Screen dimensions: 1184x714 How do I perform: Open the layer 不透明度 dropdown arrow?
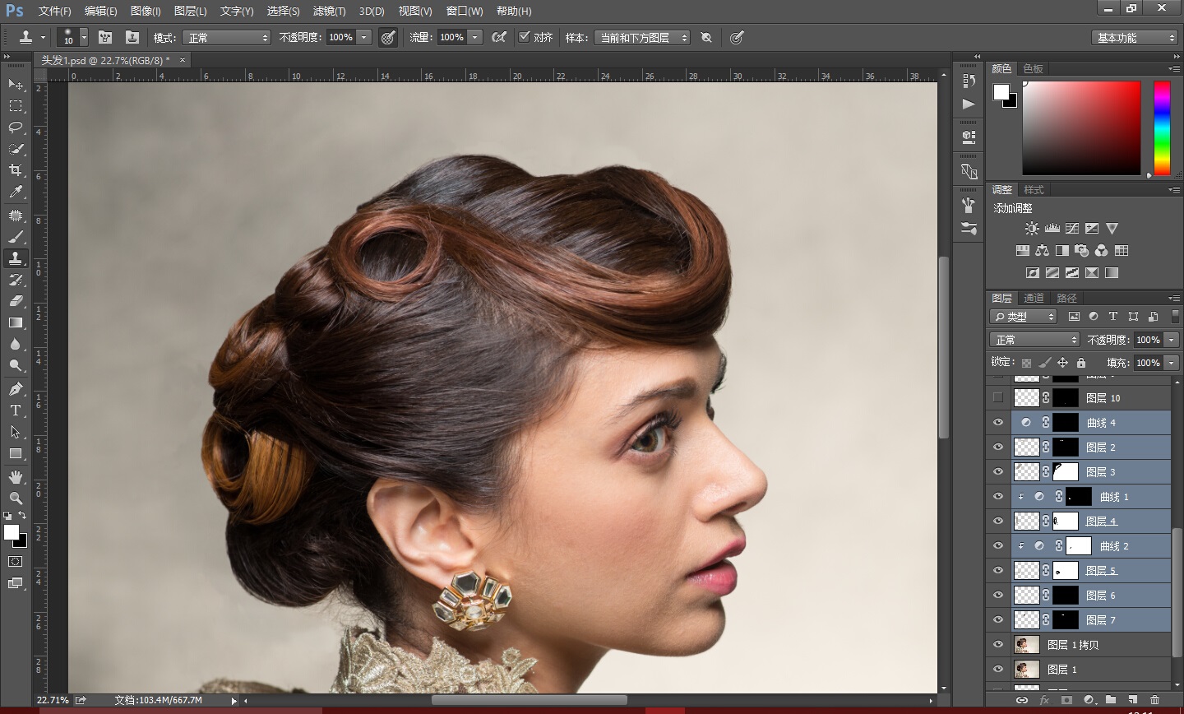click(1172, 340)
